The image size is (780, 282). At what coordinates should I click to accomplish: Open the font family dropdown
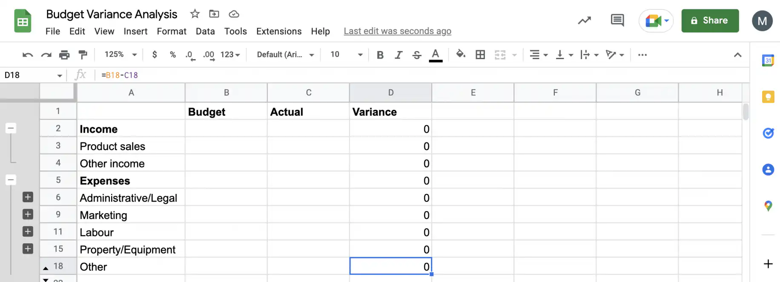point(286,54)
